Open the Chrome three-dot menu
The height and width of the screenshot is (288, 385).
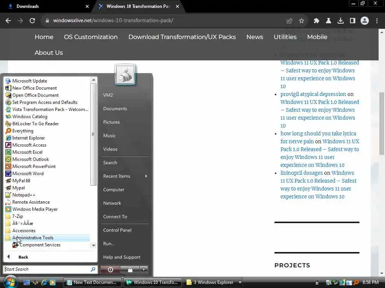(x=377, y=21)
